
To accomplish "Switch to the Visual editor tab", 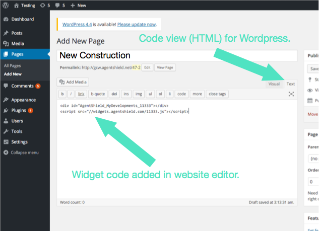I will [274, 84].
